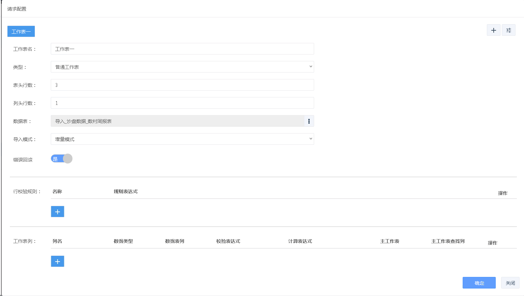Click the 数据表 read-only field
Image resolution: width=524 pixels, height=296 pixels.
click(x=177, y=121)
